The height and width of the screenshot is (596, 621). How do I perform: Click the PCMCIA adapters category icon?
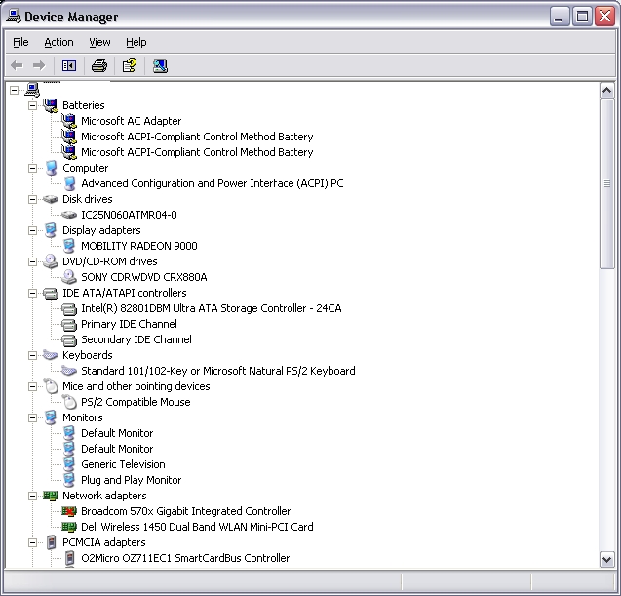click(x=51, y=542)
